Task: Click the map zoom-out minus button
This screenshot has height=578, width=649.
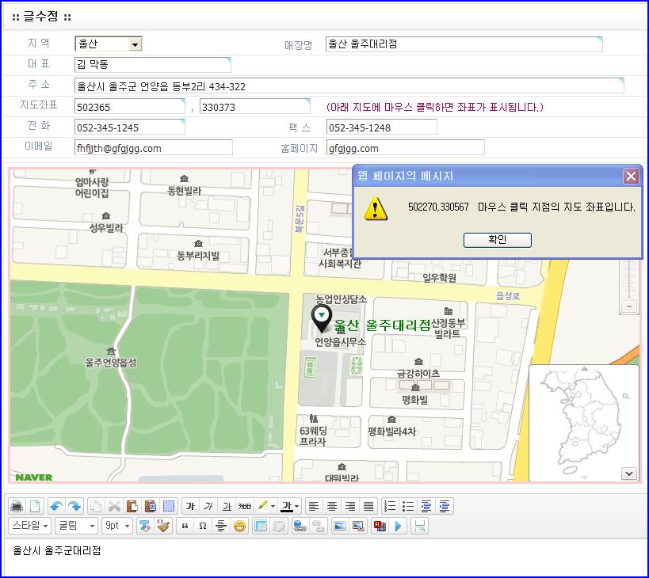Action: [x=630, y=306]
